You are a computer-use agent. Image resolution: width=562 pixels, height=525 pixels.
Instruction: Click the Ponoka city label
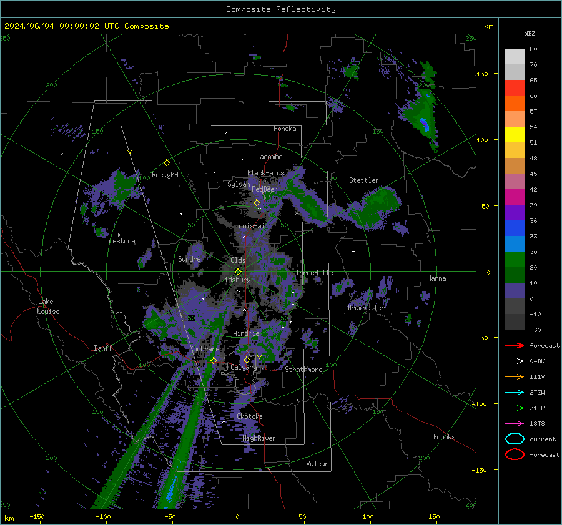click(x=285, y=129)
